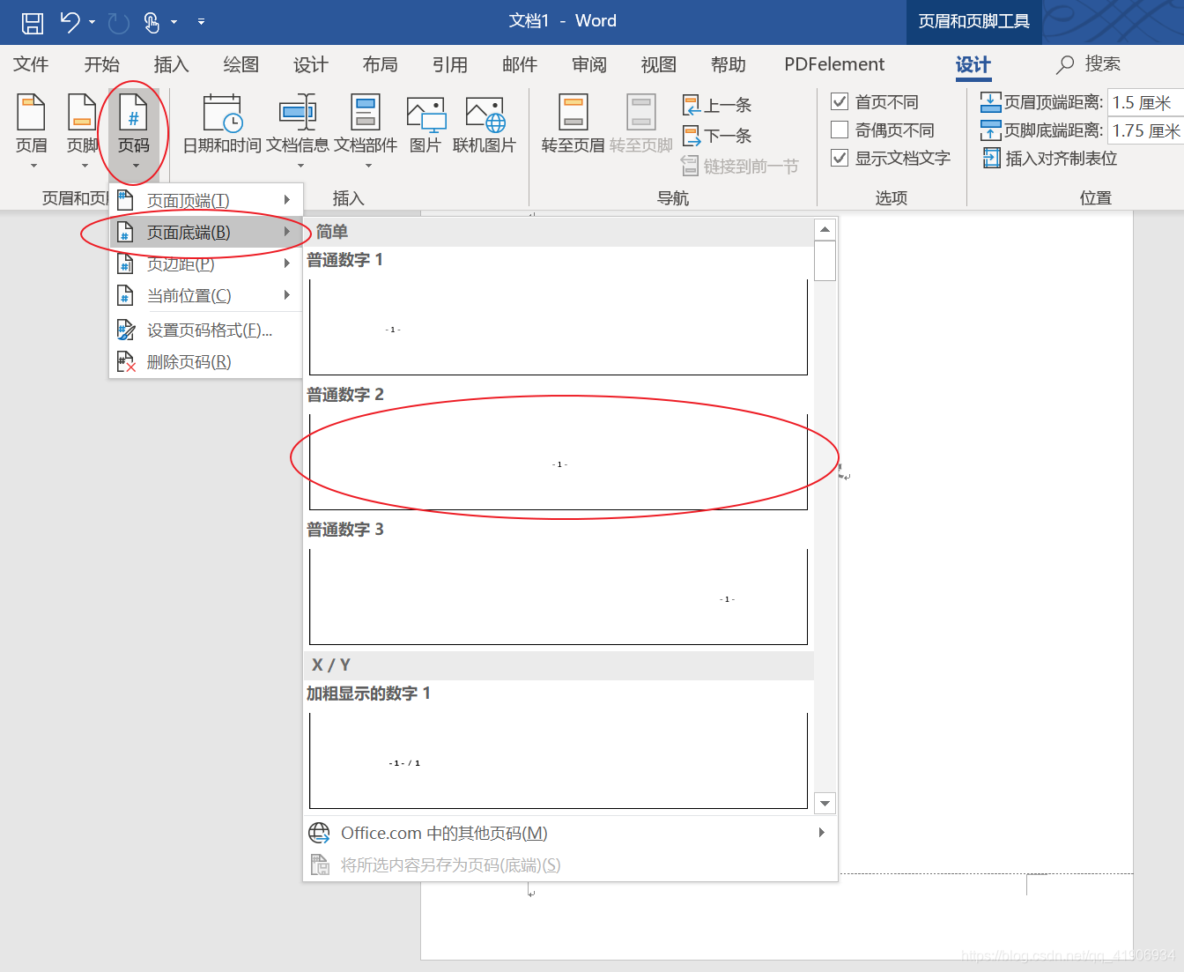Click gallery scrollbar up arrow
This screenshot has width=1184, height=972.
coord(825,230)
